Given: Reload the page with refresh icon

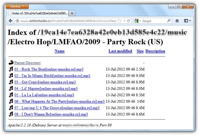Looking at the screenshot, I should 129,21.
